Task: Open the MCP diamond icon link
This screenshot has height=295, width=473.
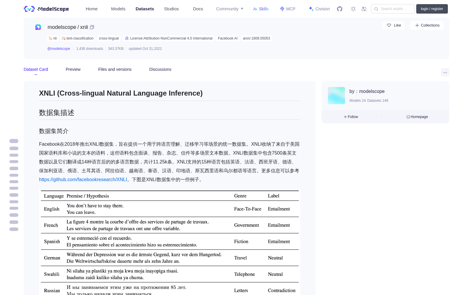Action: [x=288, y=9]
